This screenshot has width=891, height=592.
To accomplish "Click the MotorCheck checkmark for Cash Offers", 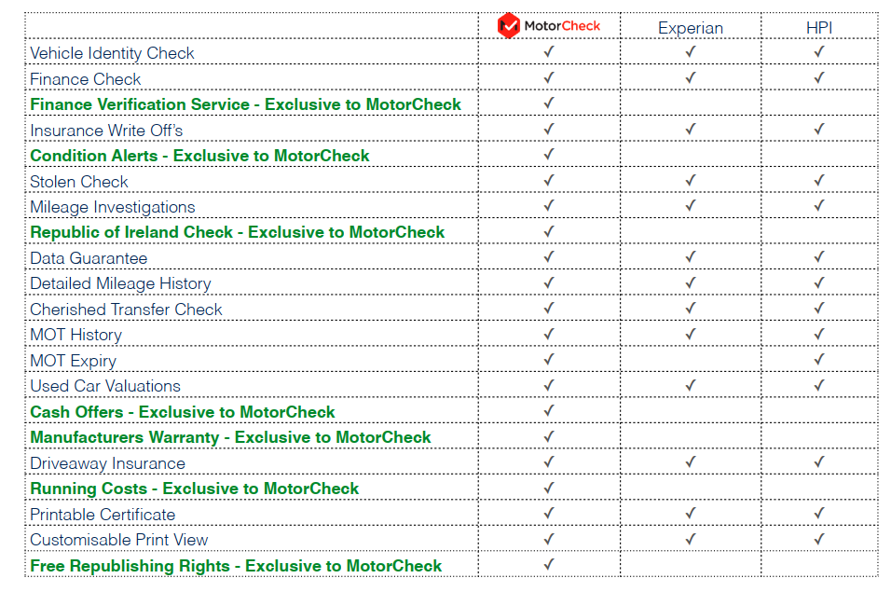I will tap(549, 411).
